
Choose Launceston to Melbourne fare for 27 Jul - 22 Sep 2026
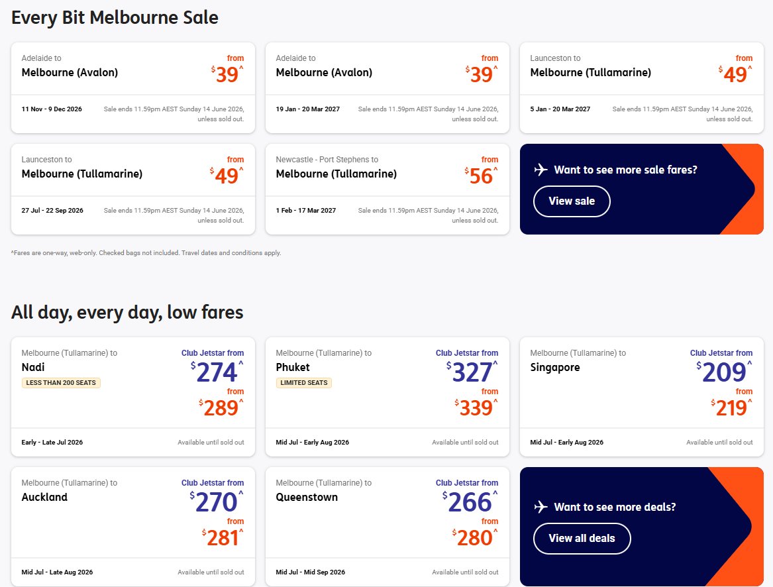tap(133, 189)
